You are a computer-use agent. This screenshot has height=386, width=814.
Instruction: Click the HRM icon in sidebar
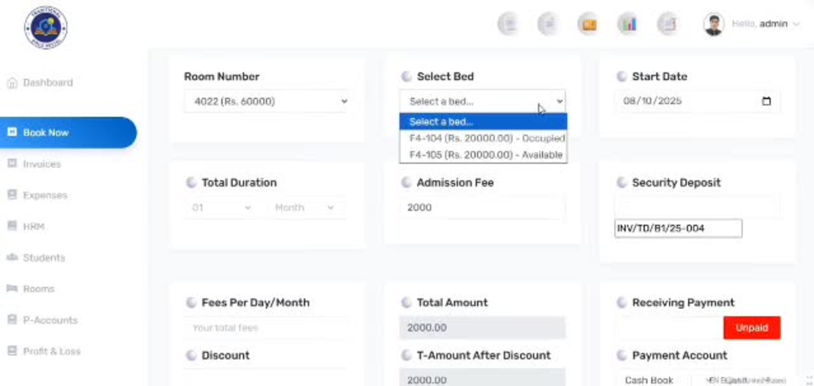coord(12,226)
